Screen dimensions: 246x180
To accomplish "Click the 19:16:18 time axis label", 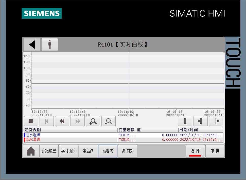I will click(x=174, y=112).
